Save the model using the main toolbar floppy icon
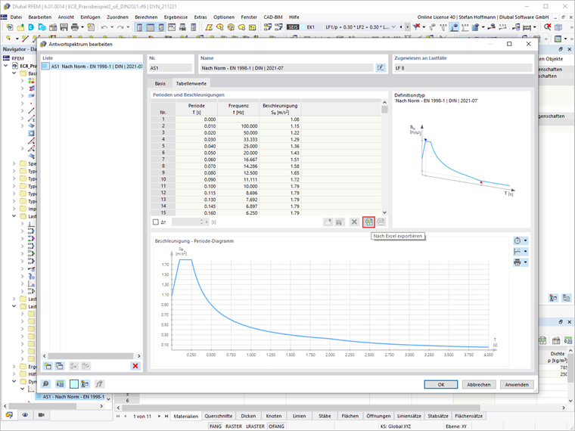Image resolution: width=575 pixels, height=431 pixels. (x=64, y=27)
